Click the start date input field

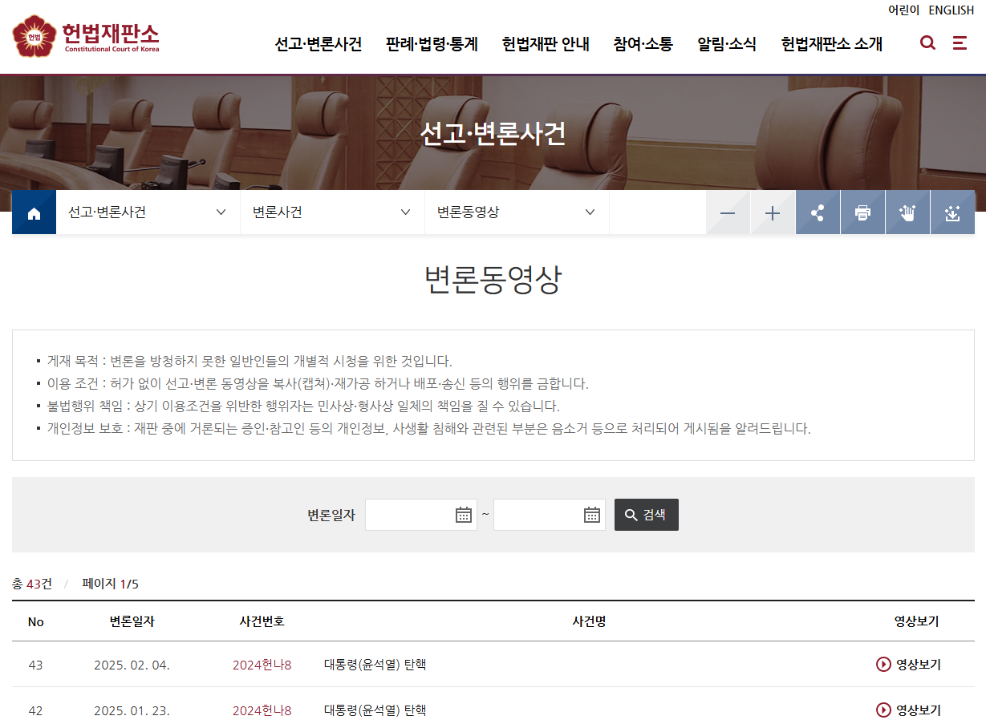[409, 514]
